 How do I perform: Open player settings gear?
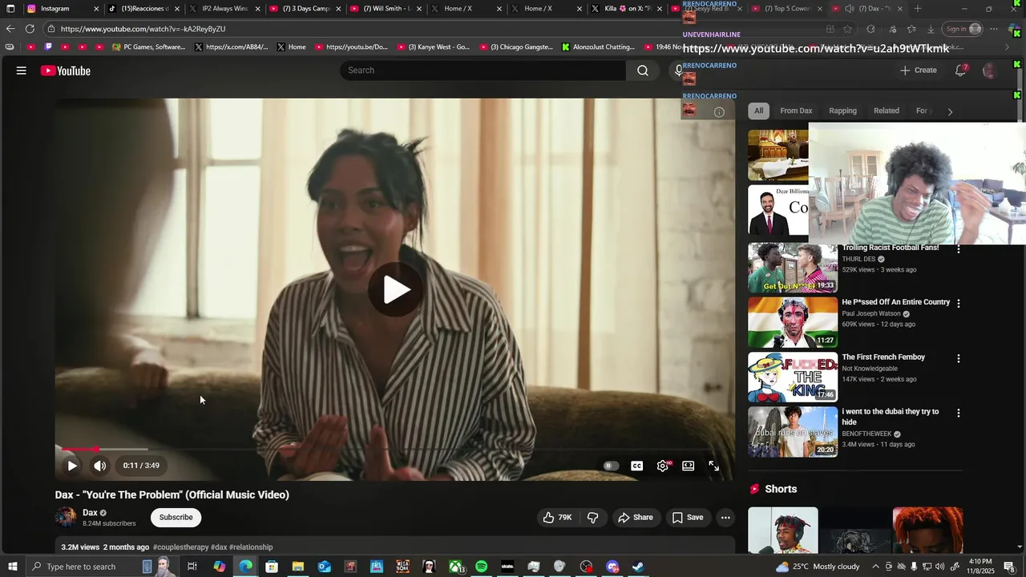click(x=663, y=466)
